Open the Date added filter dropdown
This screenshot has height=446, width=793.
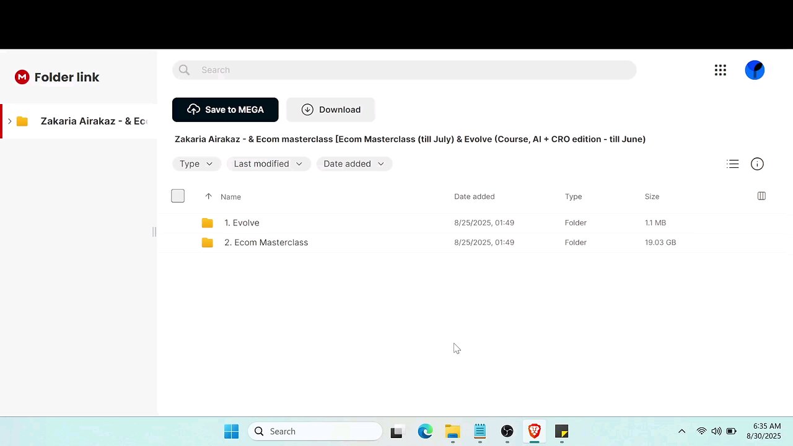[x=354, y=164]
